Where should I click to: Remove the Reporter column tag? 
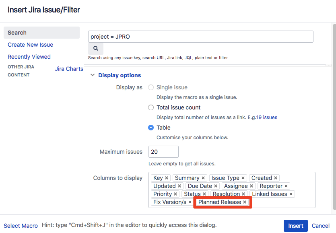(x=286, y=186)
